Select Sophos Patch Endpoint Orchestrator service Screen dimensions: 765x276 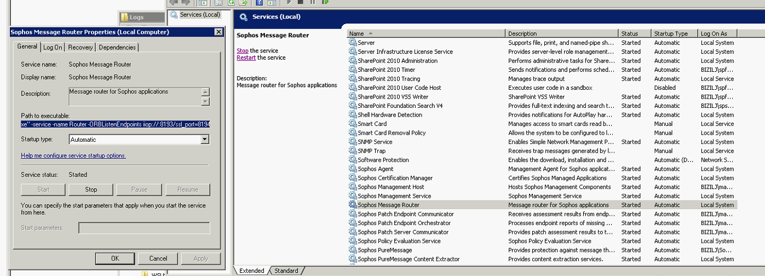[543, 223]
